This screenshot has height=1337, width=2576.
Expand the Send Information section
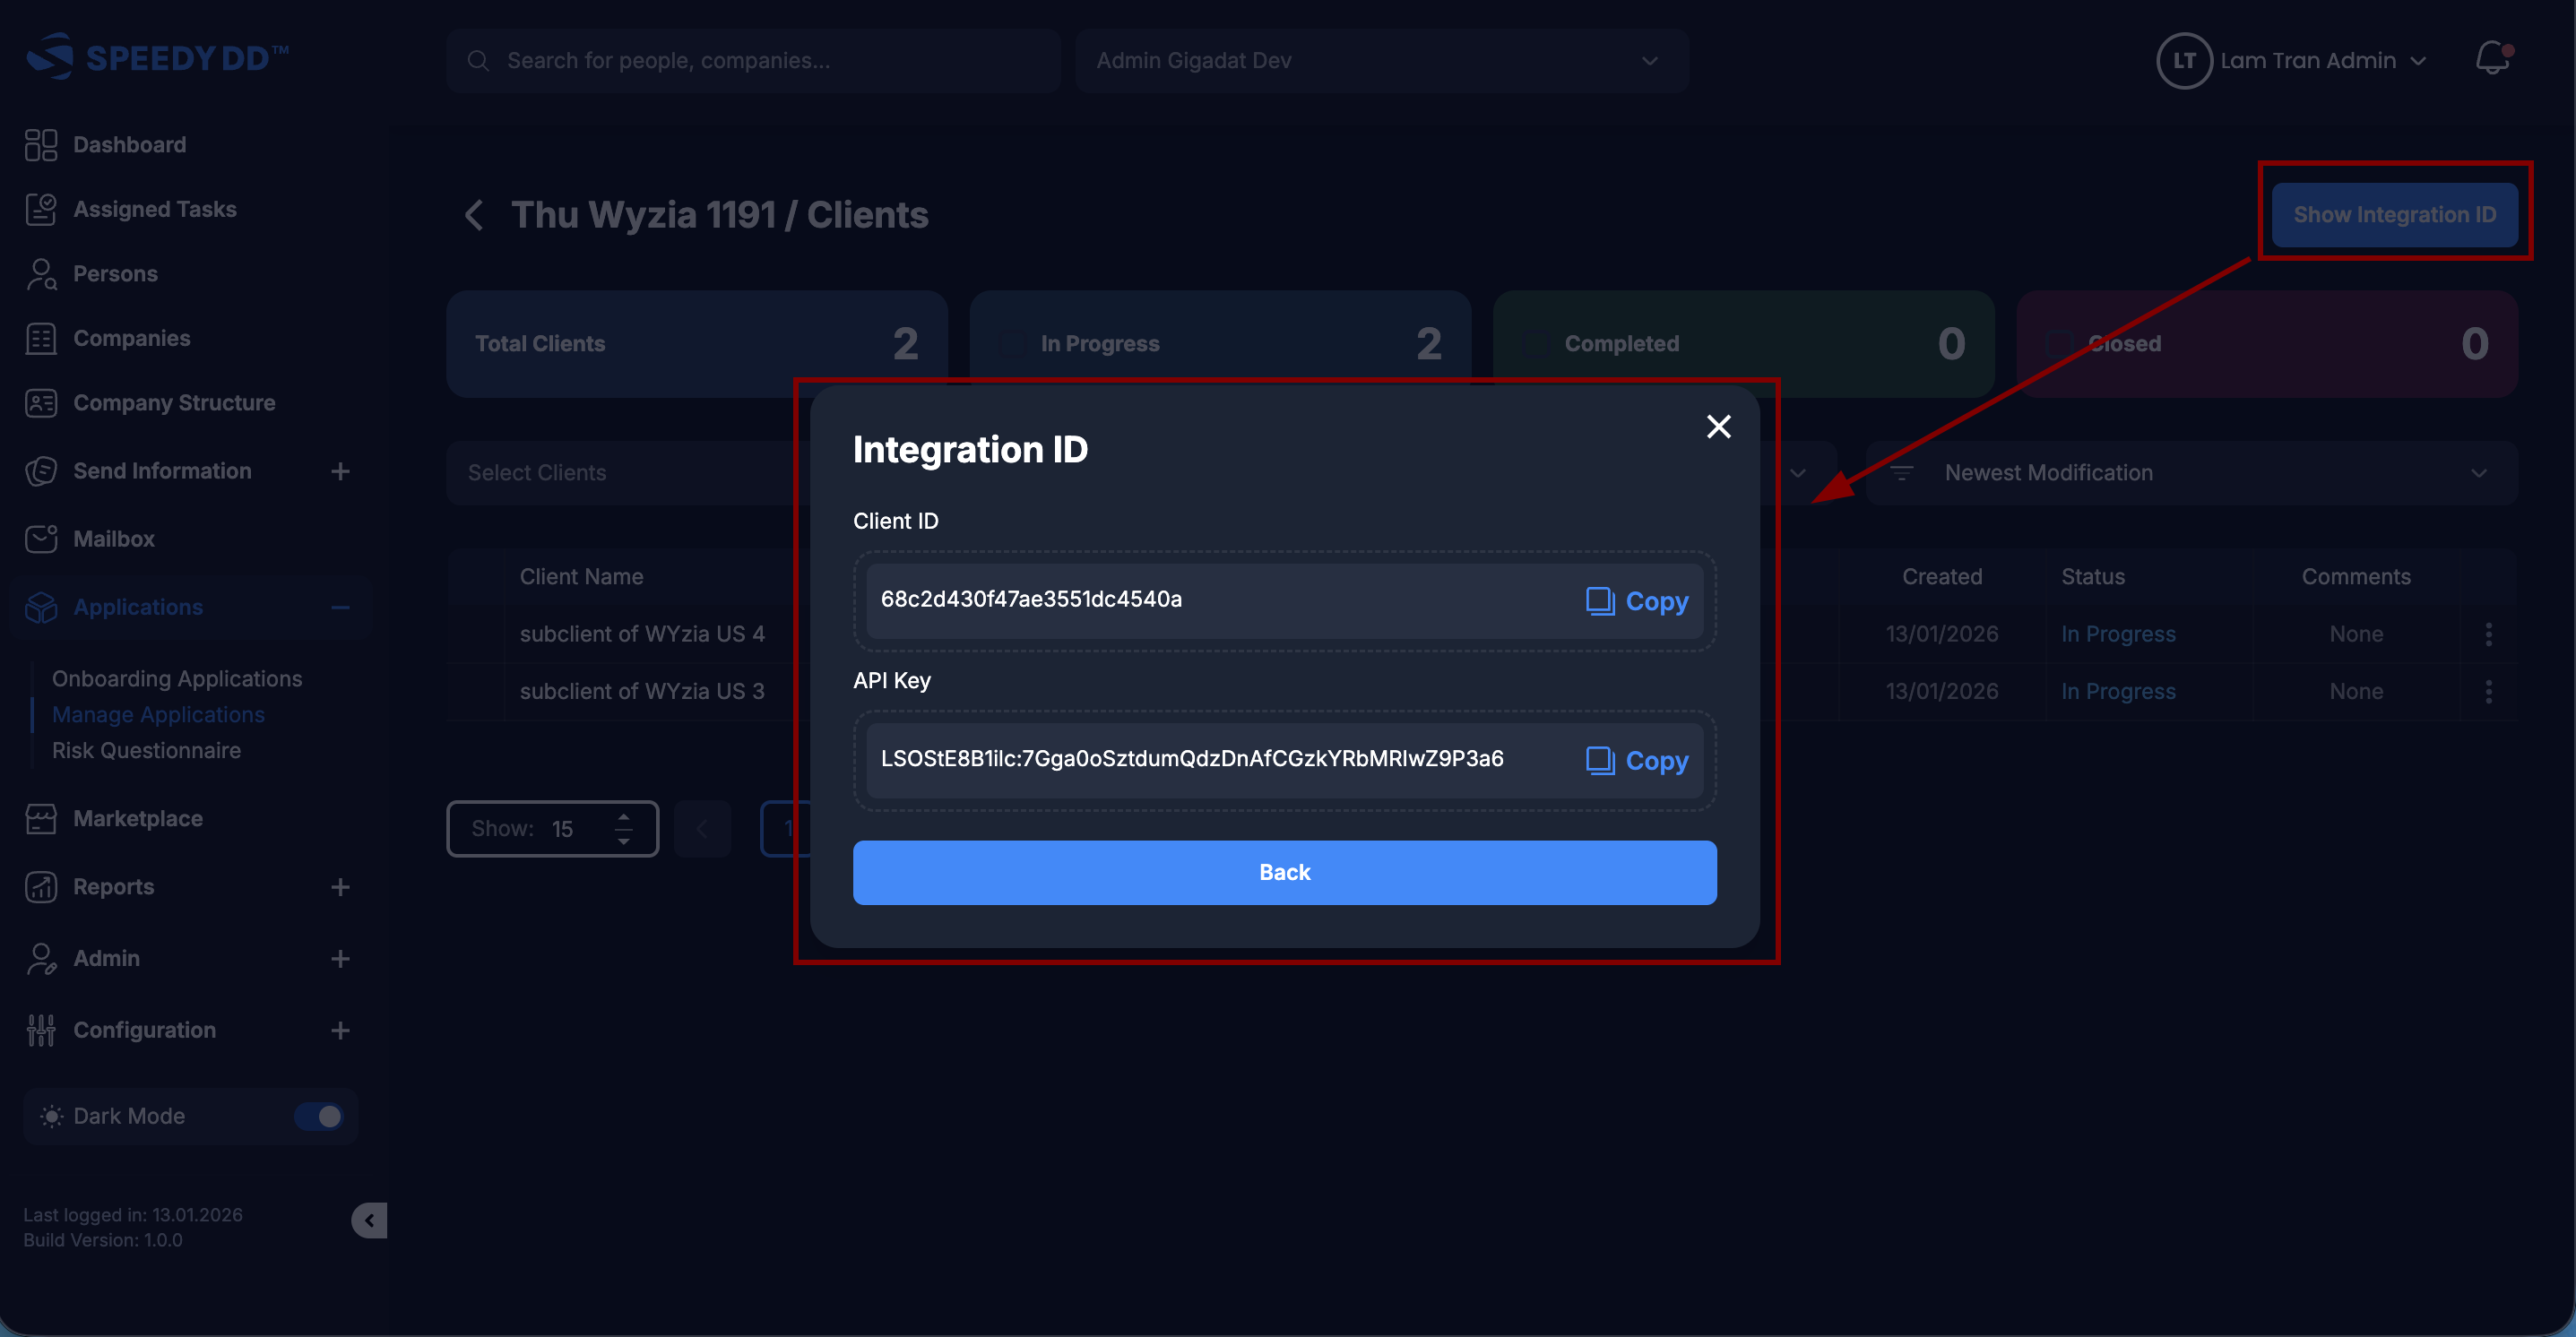(x=340, y=471)
